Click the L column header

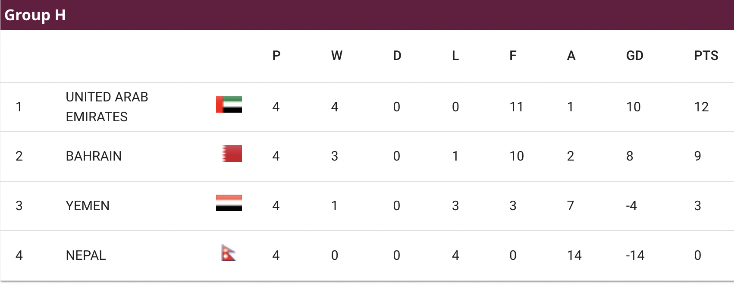pyautogui.click(x=455, y=56)
